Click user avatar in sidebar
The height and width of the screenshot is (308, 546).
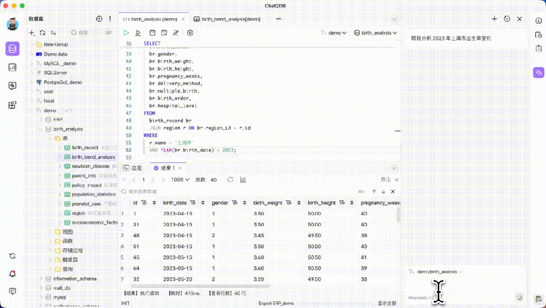pos(13,24)
